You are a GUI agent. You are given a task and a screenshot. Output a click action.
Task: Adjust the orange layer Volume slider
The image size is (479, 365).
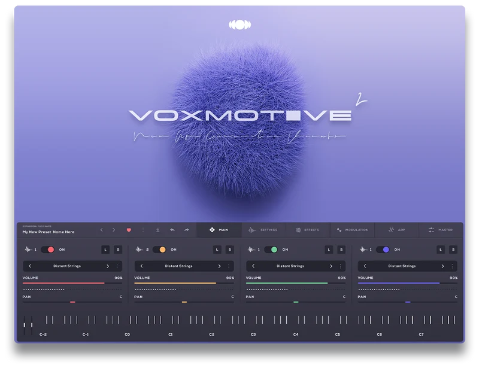[184, 283]
